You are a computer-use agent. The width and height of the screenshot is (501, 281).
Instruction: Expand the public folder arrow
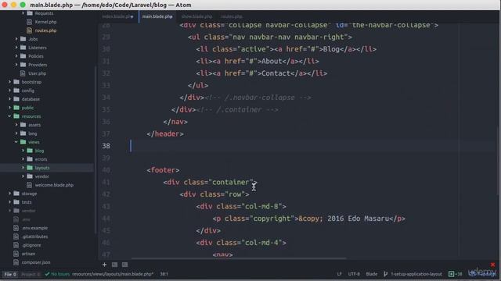[x=9, y=108]
